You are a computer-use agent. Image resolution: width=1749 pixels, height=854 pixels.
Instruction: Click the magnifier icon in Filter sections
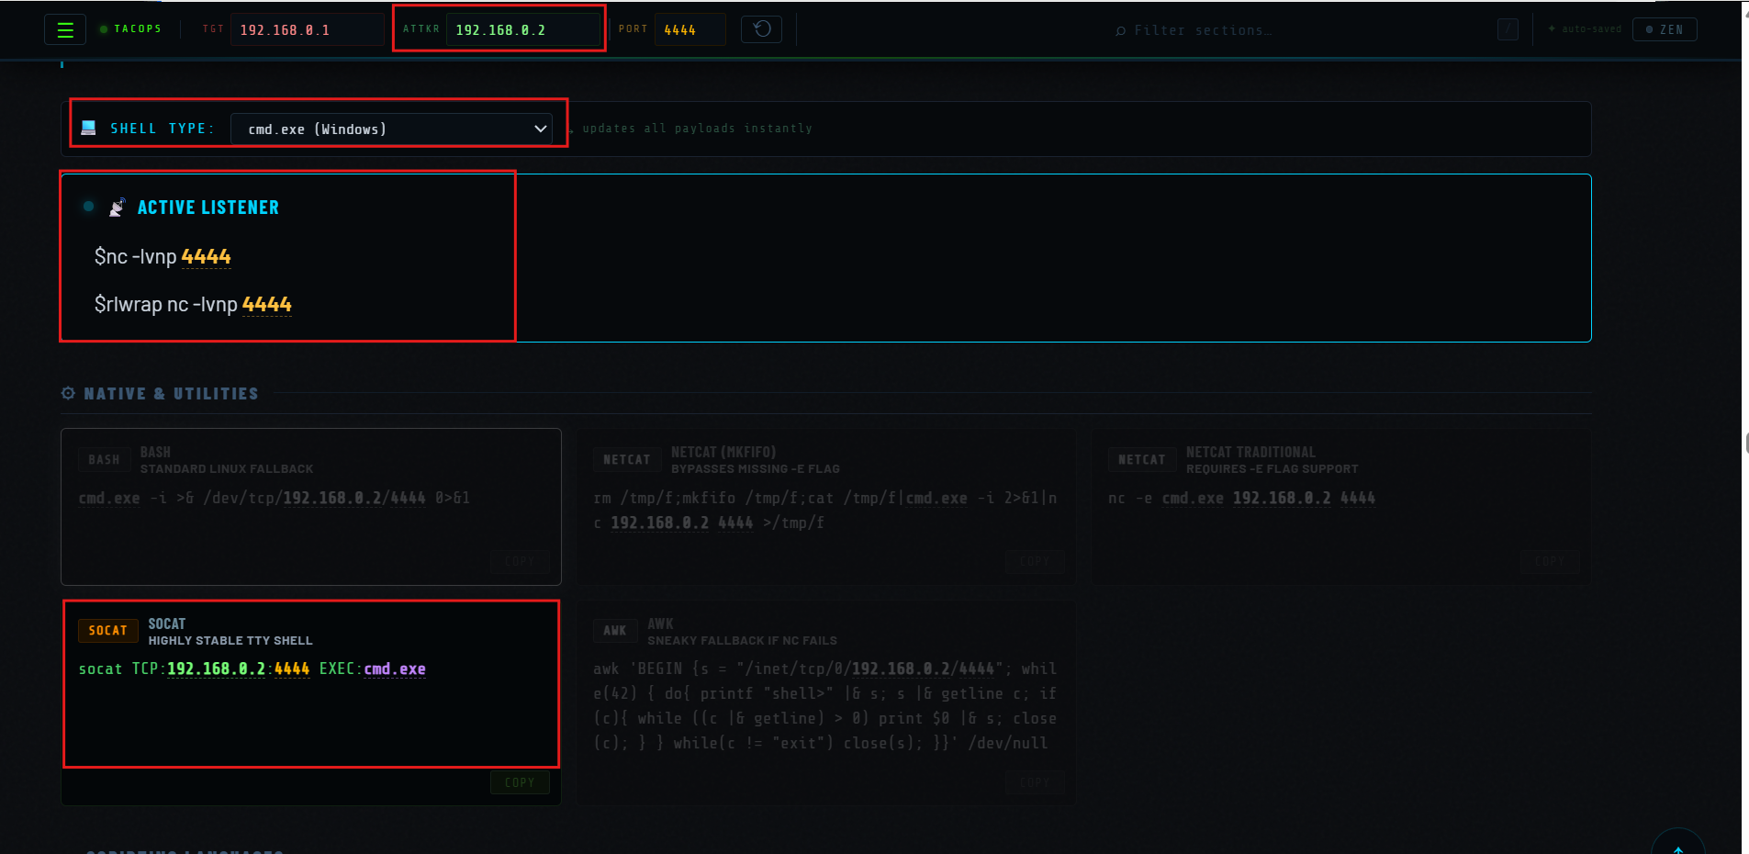click(1119, 29)
